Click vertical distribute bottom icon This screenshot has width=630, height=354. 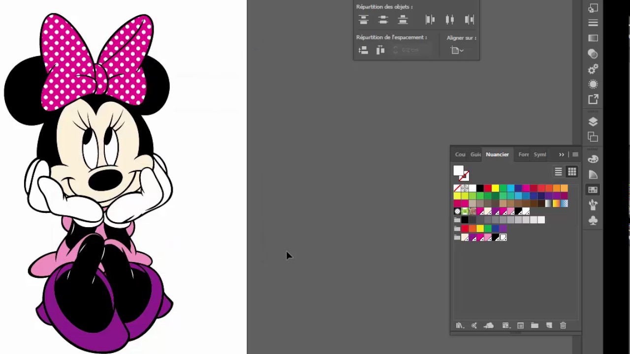coord(403,20)
